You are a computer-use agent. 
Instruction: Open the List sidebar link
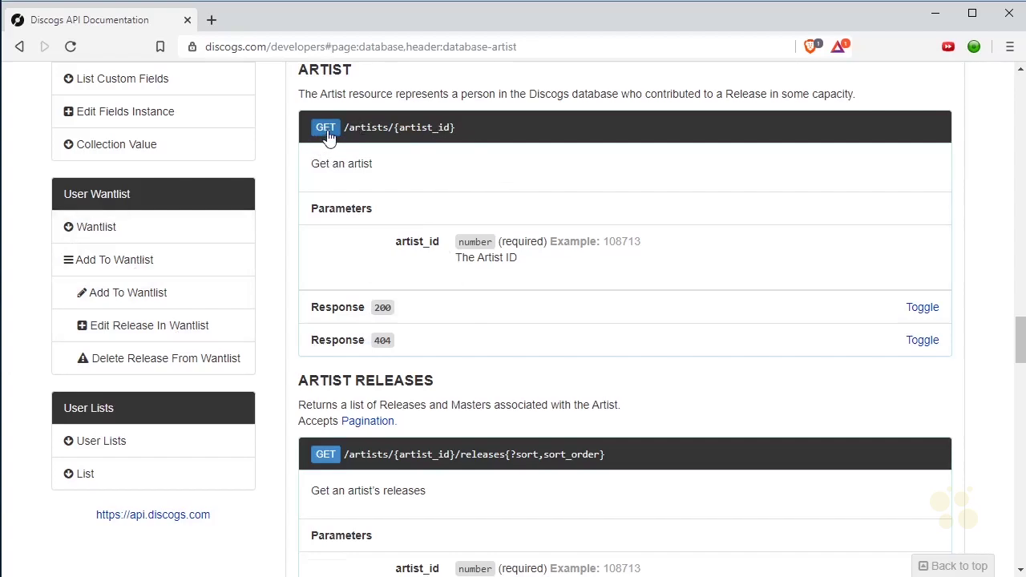click(x=153, y=474)
